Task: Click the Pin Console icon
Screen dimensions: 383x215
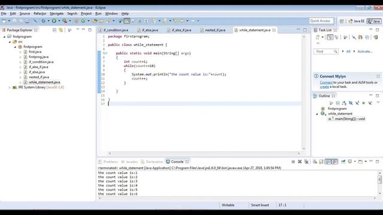Action: [x=343, y=162]
